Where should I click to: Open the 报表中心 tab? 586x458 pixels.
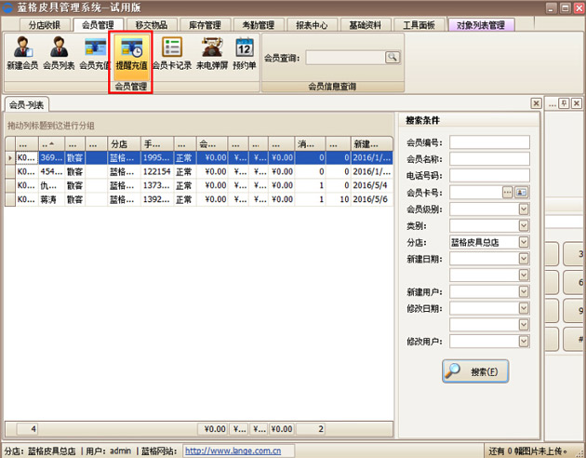click(315, 25)
